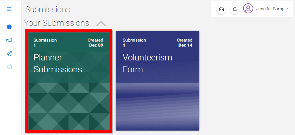Click the Volunteerism Form title text
This screenshot has height=135, width=295.
pyautogui.click(x=147, y=63)
